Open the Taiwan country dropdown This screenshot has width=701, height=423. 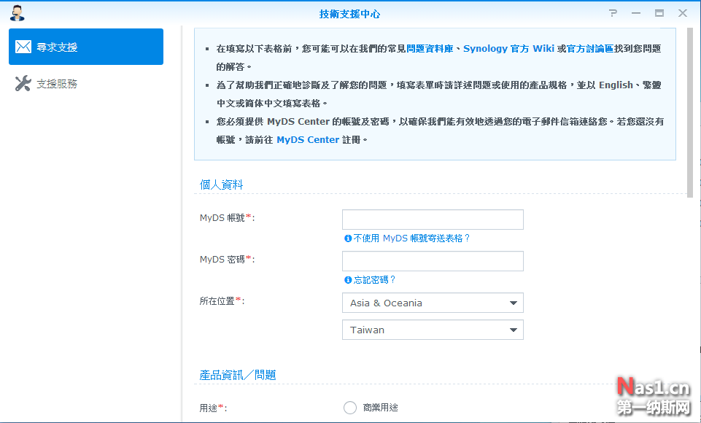tap(433, 330)
